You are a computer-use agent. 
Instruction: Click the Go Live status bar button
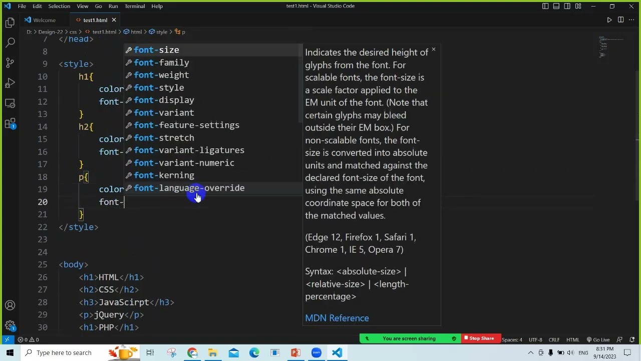[x=598, y=339]
